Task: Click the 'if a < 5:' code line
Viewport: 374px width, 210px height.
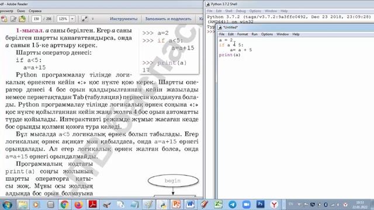Action: (x=231, y=45)
